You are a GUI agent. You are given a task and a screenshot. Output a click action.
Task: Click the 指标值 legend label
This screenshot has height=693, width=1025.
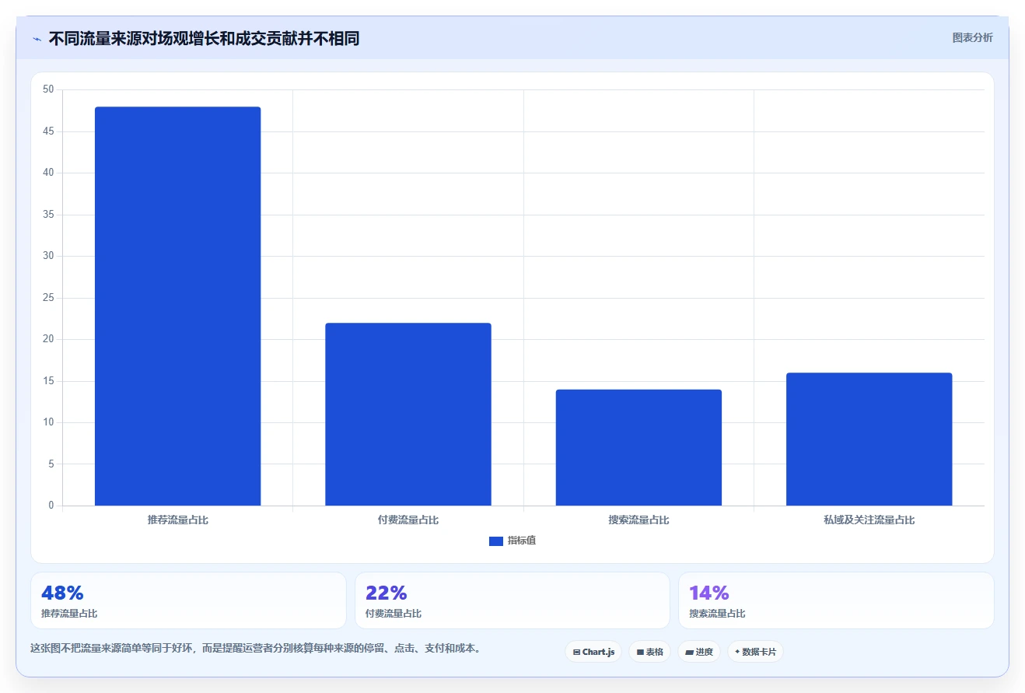click(522, 541)
